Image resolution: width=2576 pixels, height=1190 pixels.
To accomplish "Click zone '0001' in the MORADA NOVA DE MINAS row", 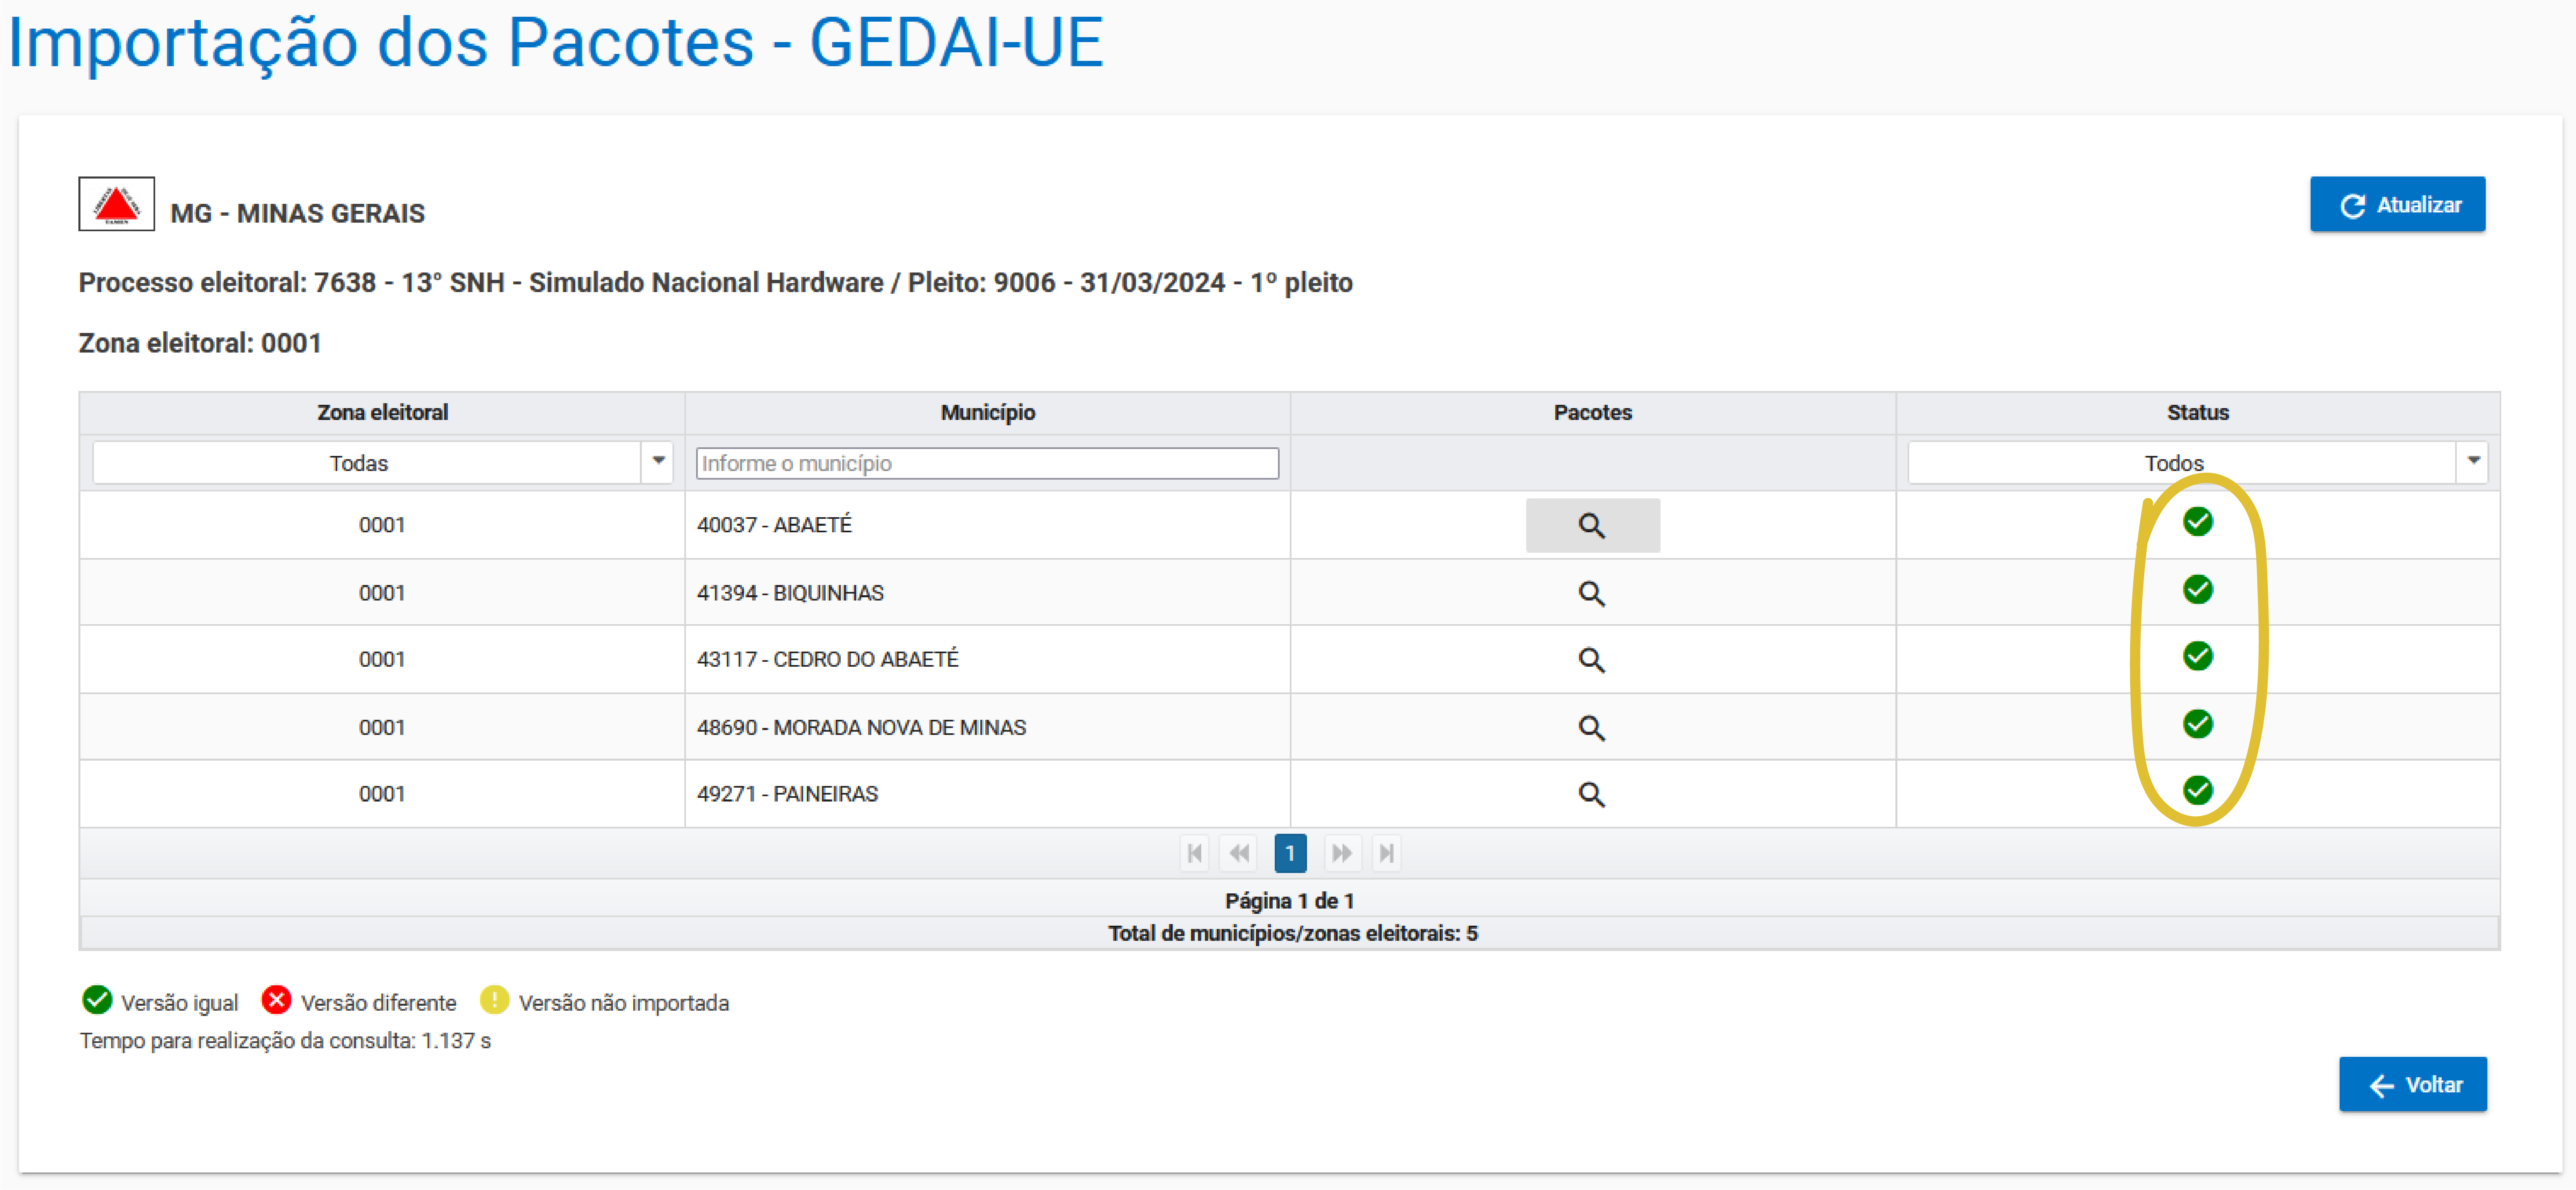I will tap(382, 727).
